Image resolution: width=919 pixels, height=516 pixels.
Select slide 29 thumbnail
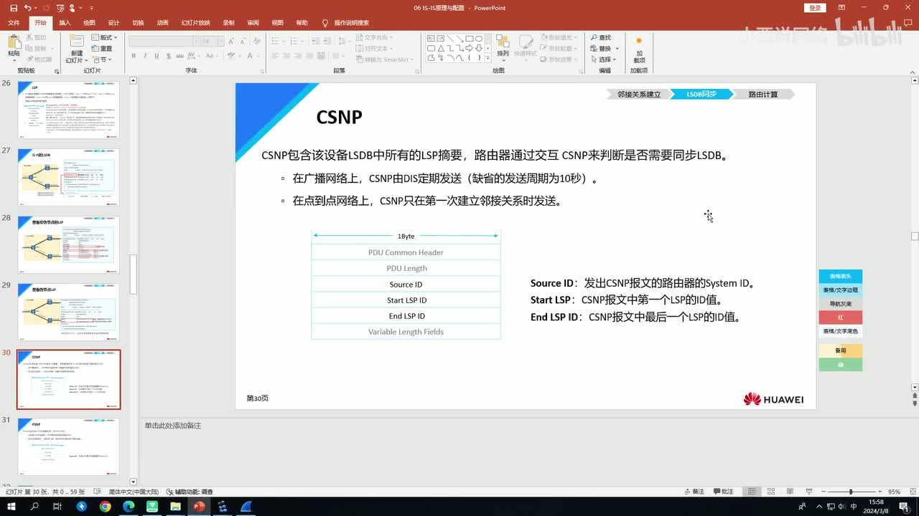[69, 312]
